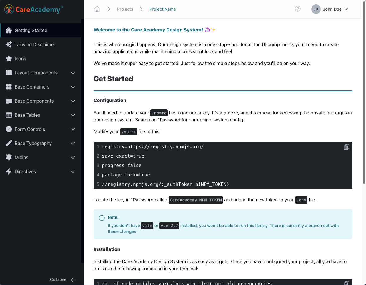Click the Icons star icon
Viewport: 366px width, 285px height.
tap(9, 59)
